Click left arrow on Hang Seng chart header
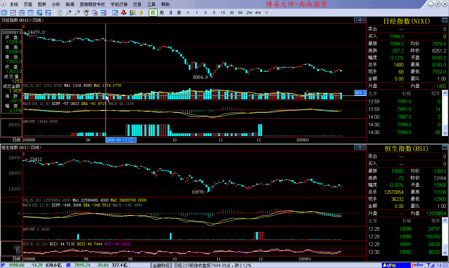The image size is (449, 268). tap(357, 147)
